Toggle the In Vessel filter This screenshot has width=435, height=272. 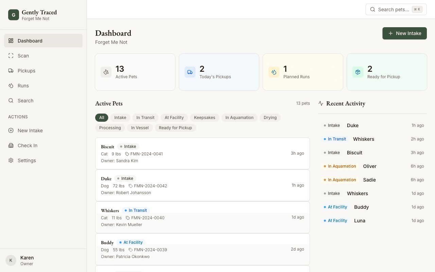point(140,128)
